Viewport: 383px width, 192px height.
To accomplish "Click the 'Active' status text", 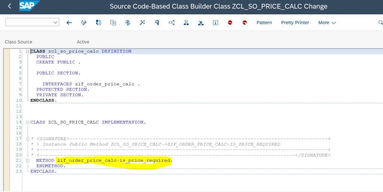I will pos(83,42).
